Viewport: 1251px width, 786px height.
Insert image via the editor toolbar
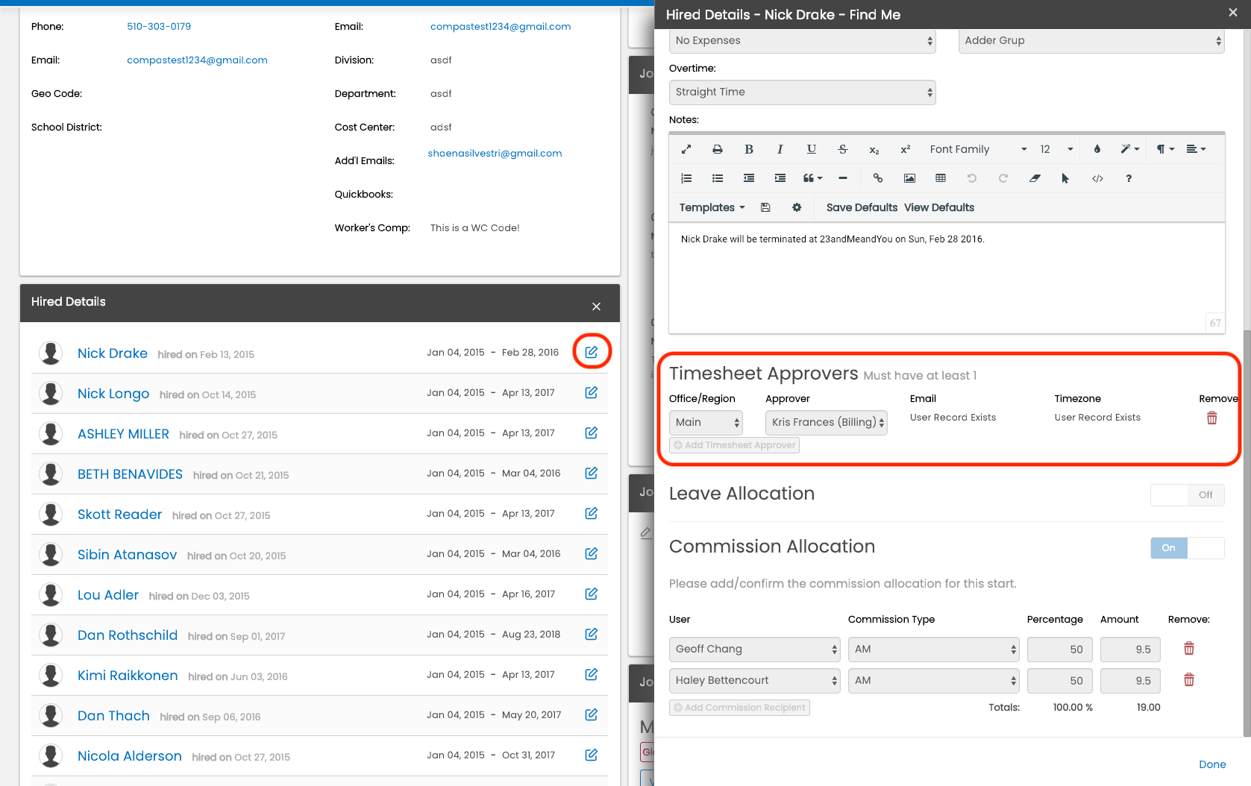point(909,178)
